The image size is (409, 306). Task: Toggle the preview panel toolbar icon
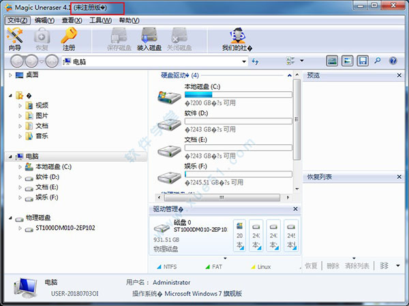(347, 61)
